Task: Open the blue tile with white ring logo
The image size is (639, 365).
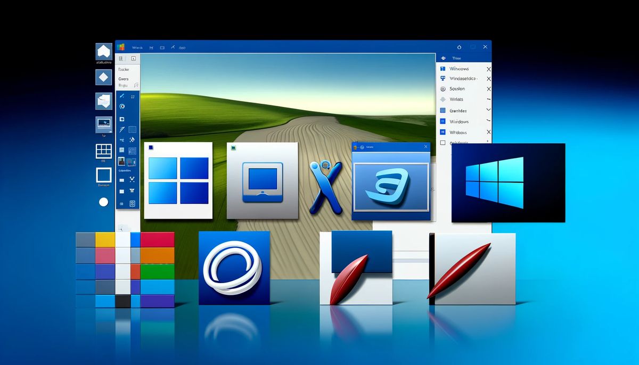Action: click(x=235, y=268)
